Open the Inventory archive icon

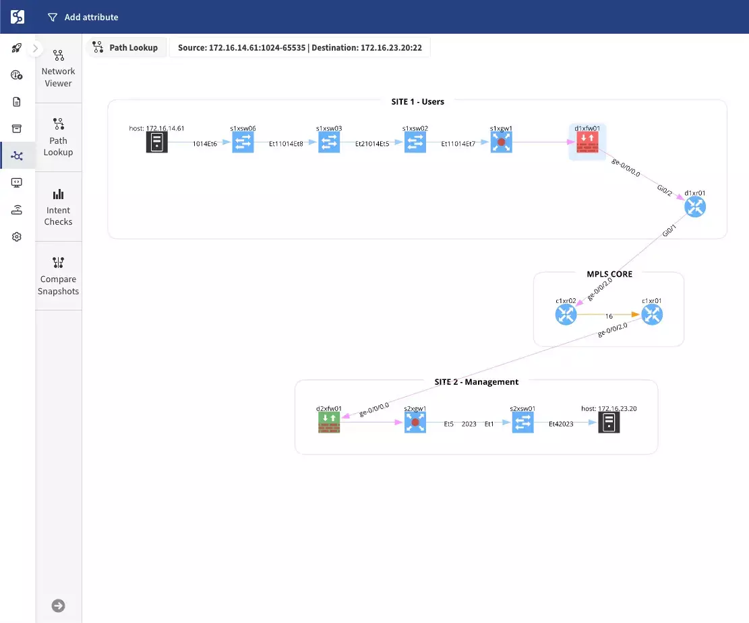[x=16, y=128]
